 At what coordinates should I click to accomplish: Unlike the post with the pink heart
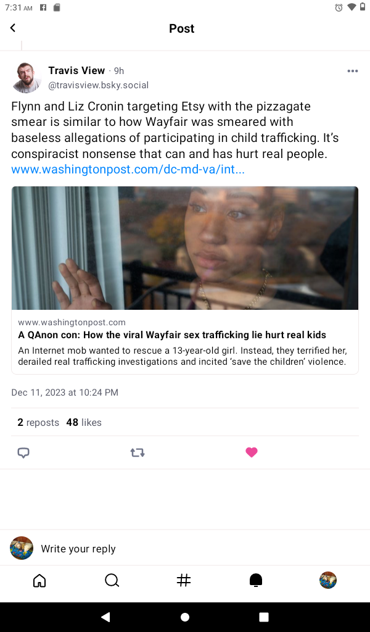252,452
